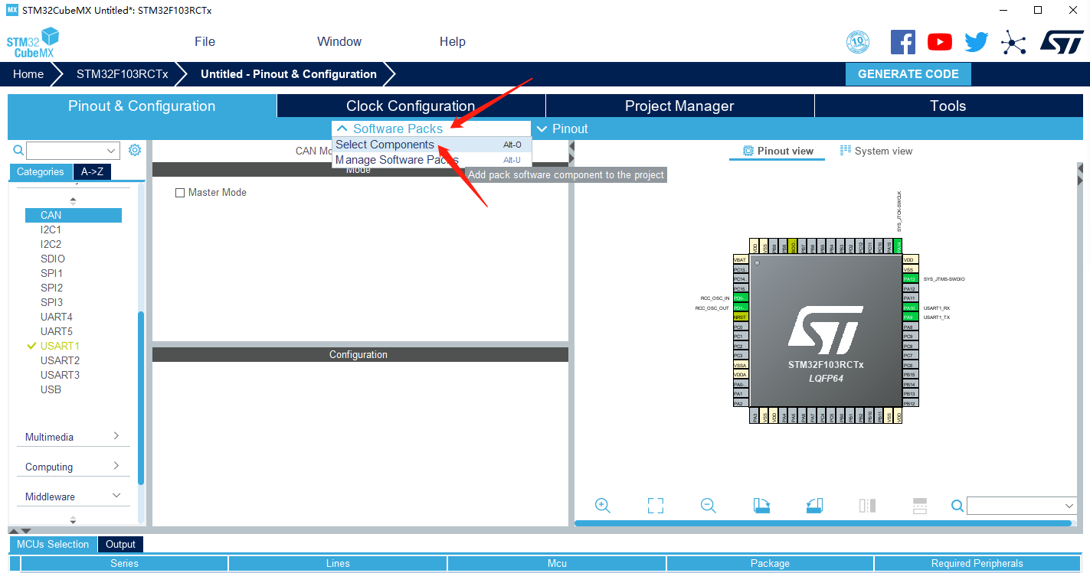Expand the Computing category

pos(72,467)
